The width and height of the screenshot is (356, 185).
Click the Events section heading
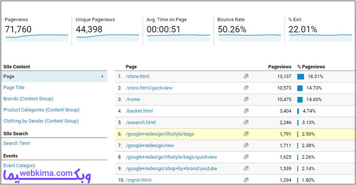(11, 156)
